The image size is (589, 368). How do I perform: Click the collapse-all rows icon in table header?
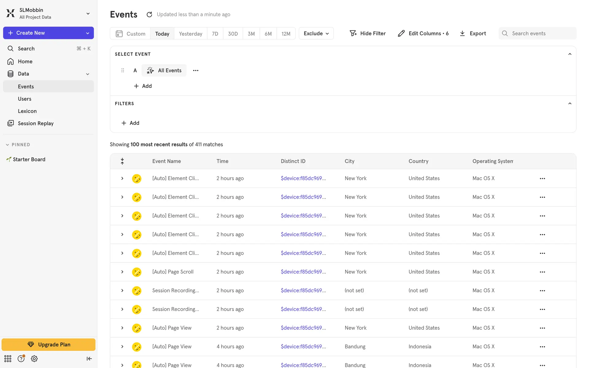click(122, 161)
